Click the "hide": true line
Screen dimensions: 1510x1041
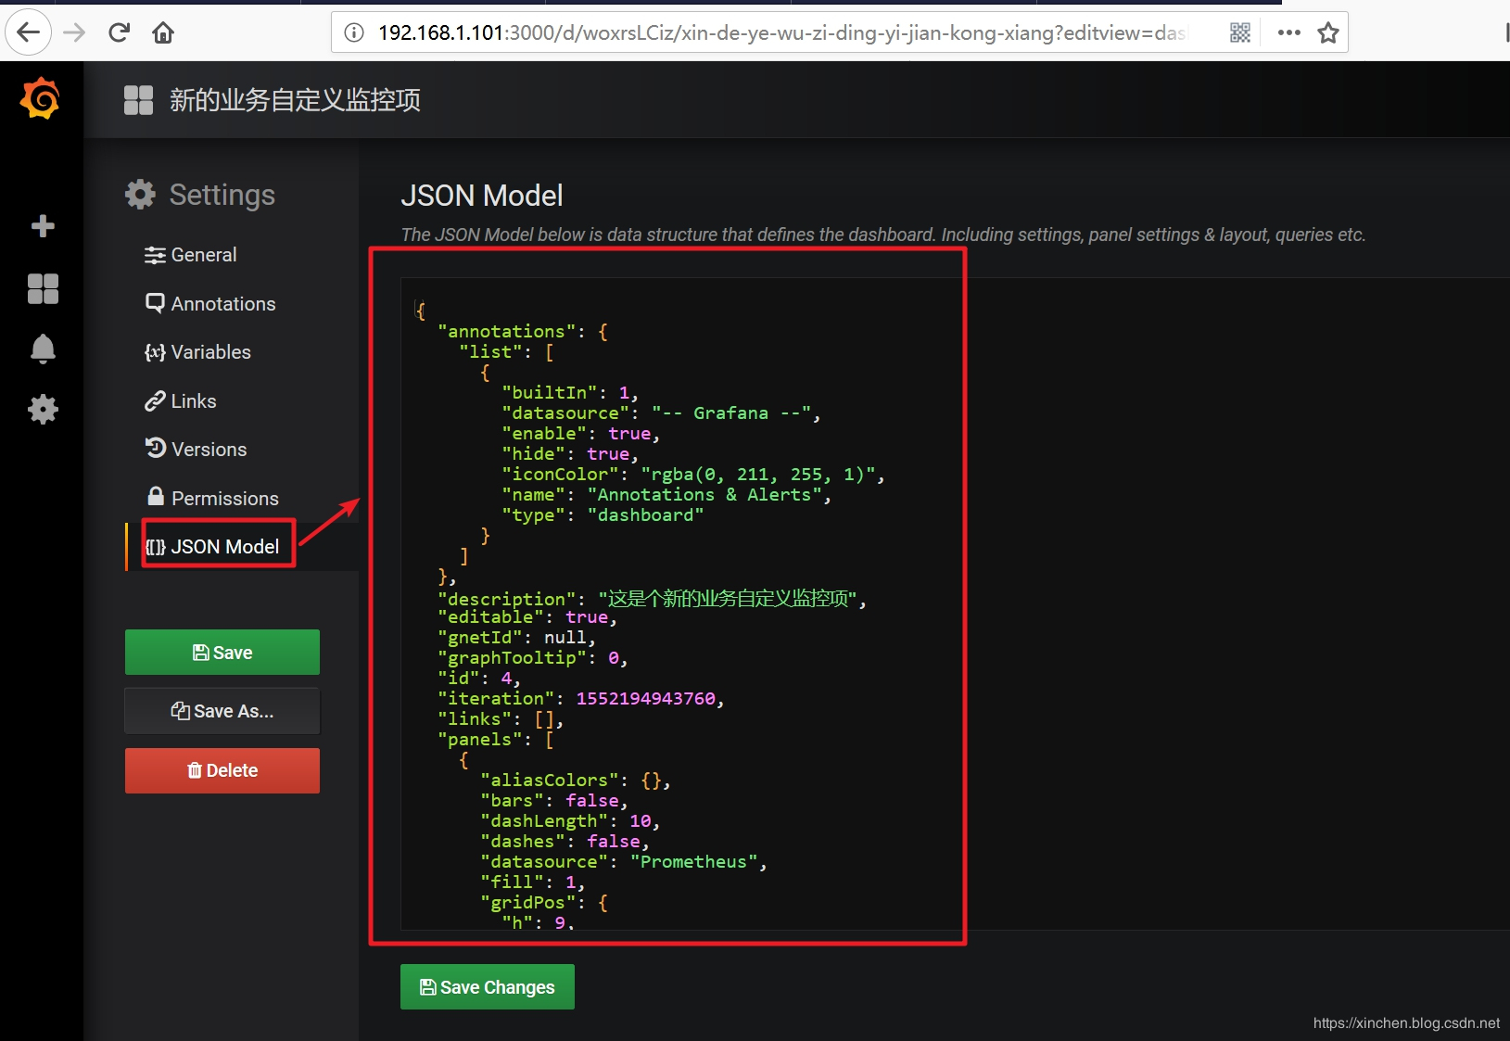[x=570, y=453]
